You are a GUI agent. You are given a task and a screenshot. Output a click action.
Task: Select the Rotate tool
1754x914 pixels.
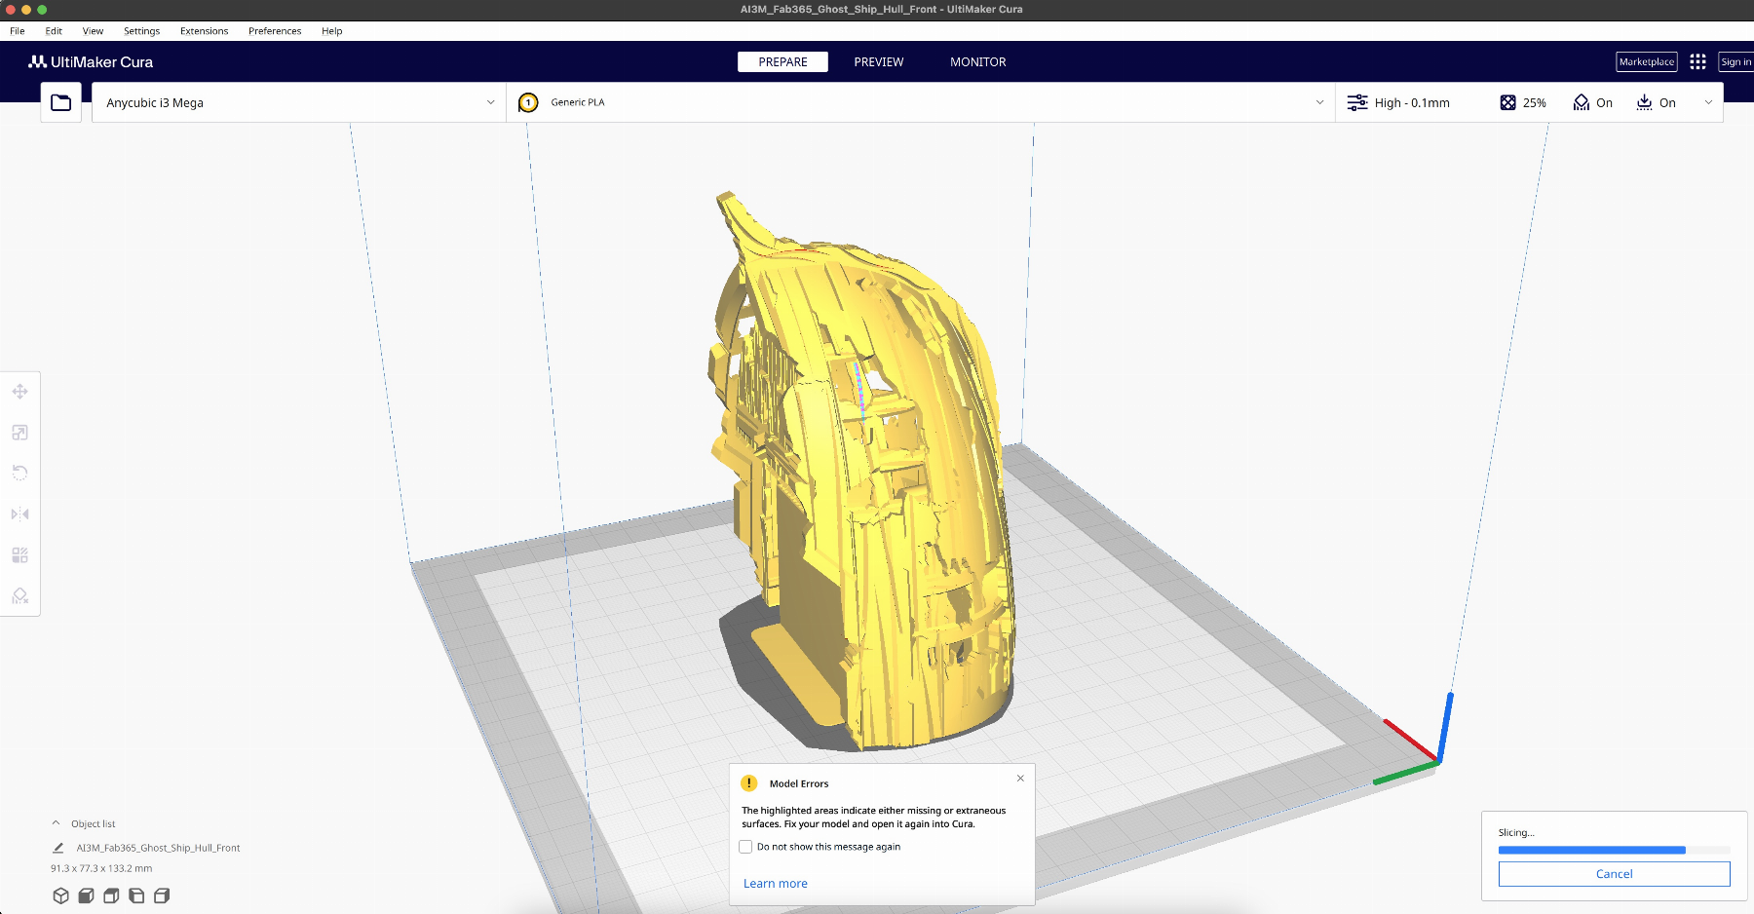point(19,473)
